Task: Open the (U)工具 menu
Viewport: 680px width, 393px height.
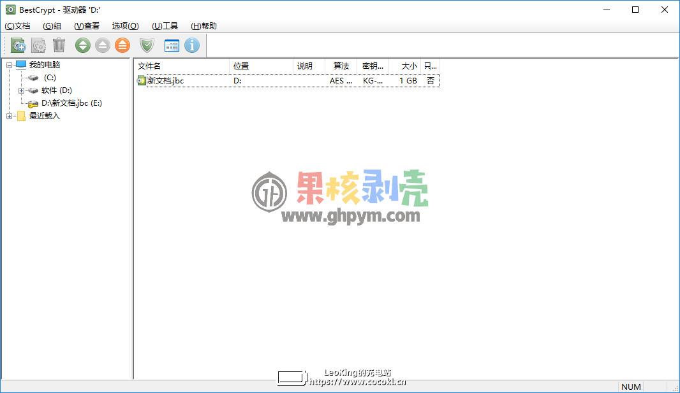Action: point(165,26)
